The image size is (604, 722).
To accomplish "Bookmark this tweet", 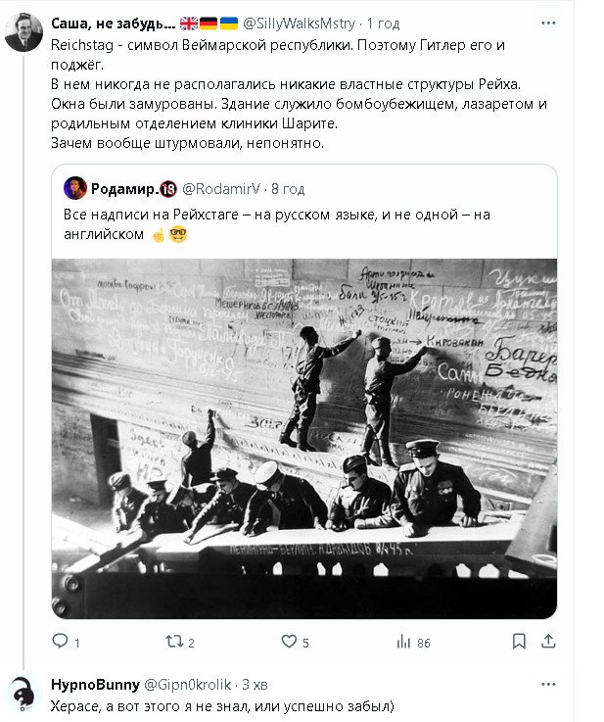I will [519, 642].
